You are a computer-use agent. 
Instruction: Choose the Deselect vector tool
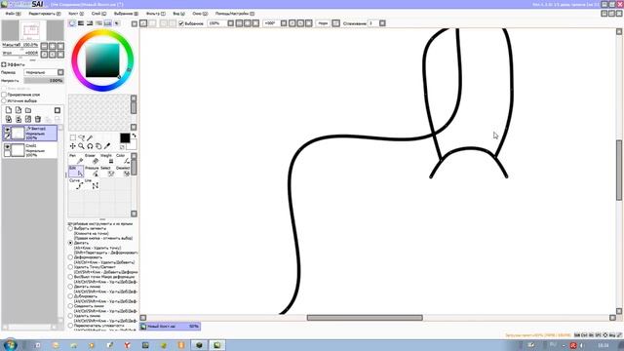[122, 172]
